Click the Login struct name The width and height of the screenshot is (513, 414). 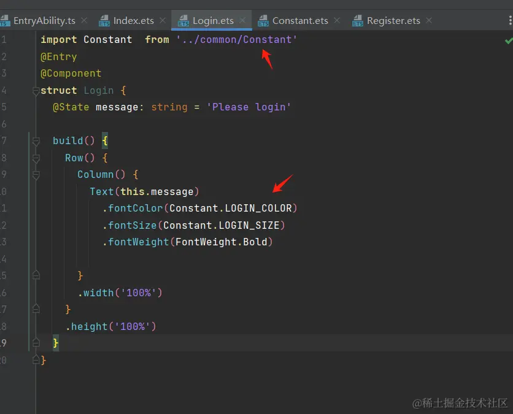click(98, 91)
